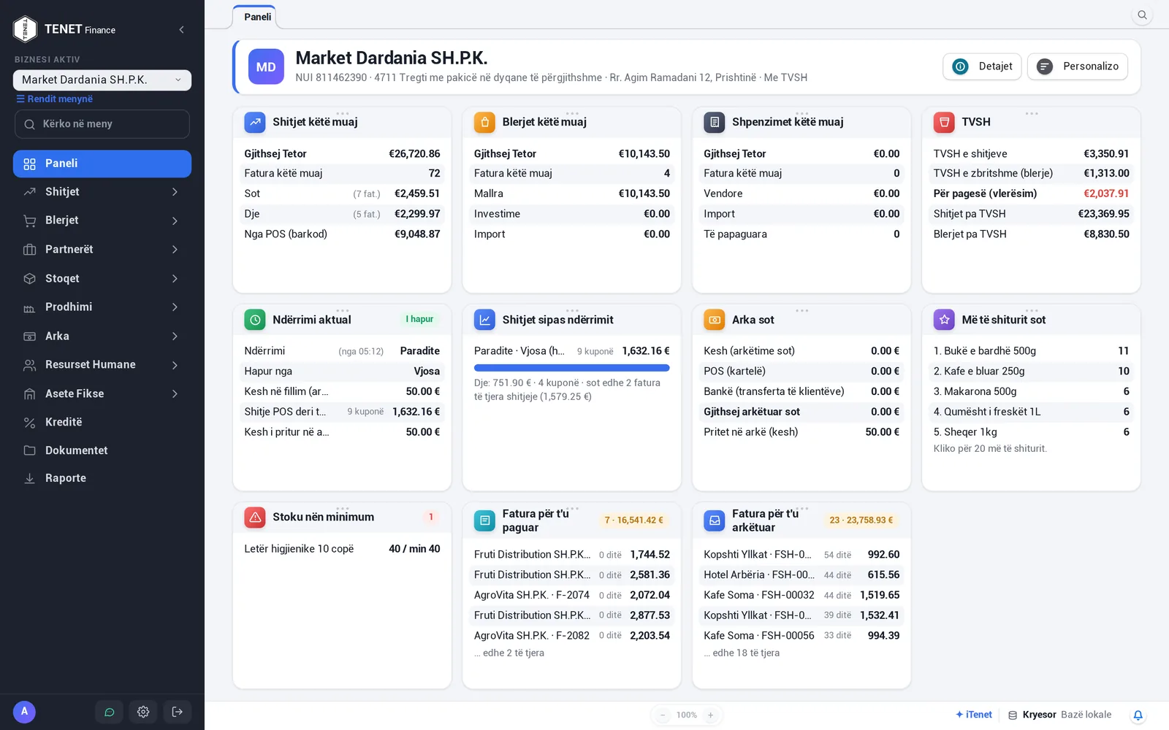The image size is (1169, 730).
Task: Click the Blerjet këtë muaj bag icon
Action: coord(484,122)
